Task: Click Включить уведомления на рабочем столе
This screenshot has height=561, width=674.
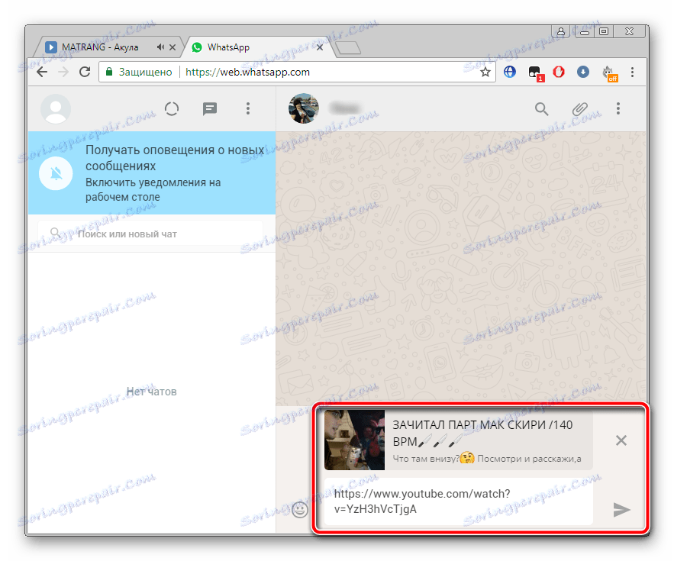Action: (153, 189)
